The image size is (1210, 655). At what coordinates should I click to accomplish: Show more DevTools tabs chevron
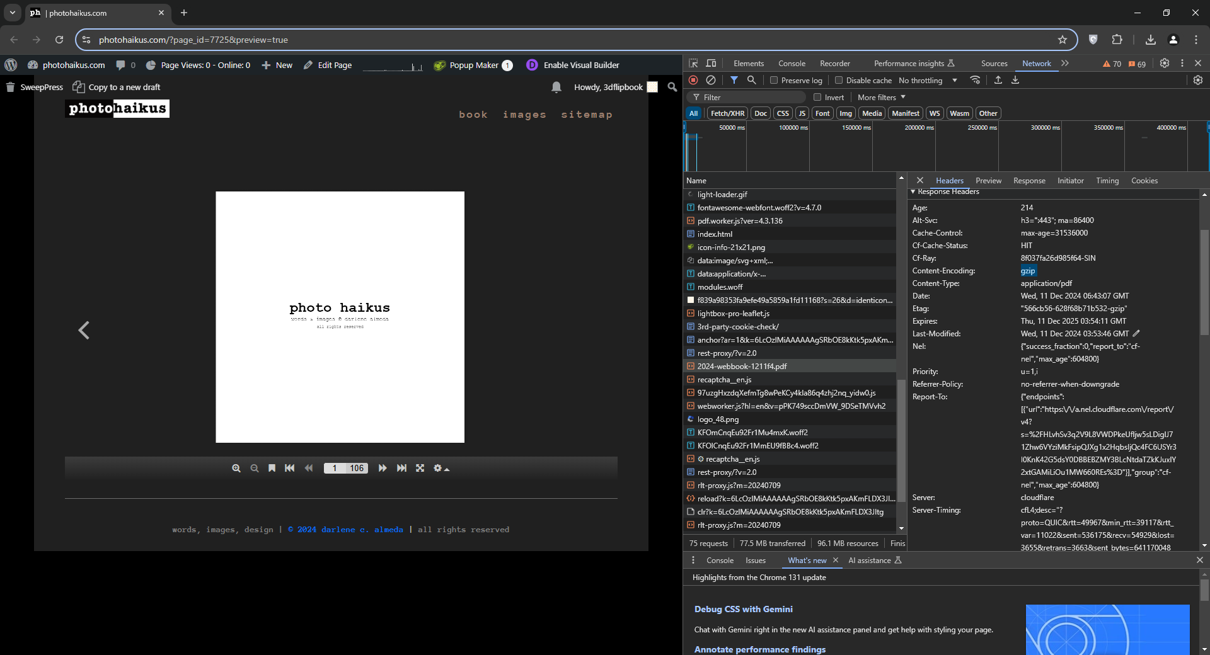point(1065,63)
